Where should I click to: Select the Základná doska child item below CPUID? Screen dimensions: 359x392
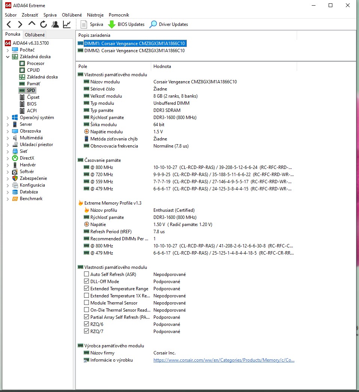(x=42, y=77)
